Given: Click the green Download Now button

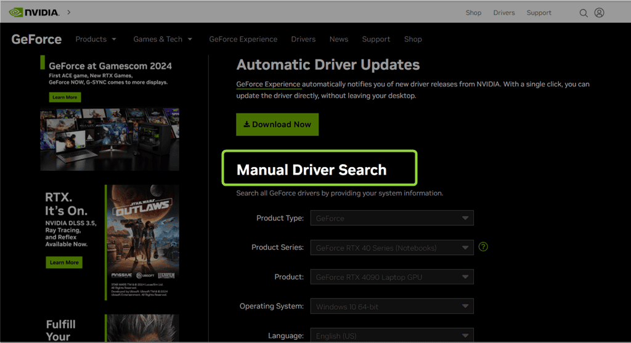Looking at the screenshot, I should (277, 125).
